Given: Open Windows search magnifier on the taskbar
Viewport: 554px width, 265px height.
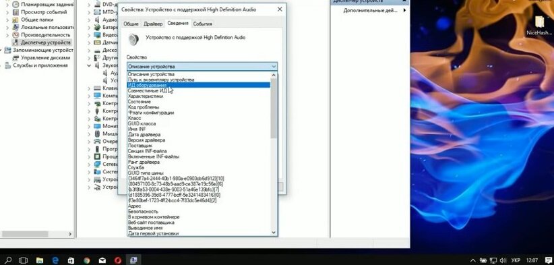Looking at the screenshot, I should click(x=8, y=260).
